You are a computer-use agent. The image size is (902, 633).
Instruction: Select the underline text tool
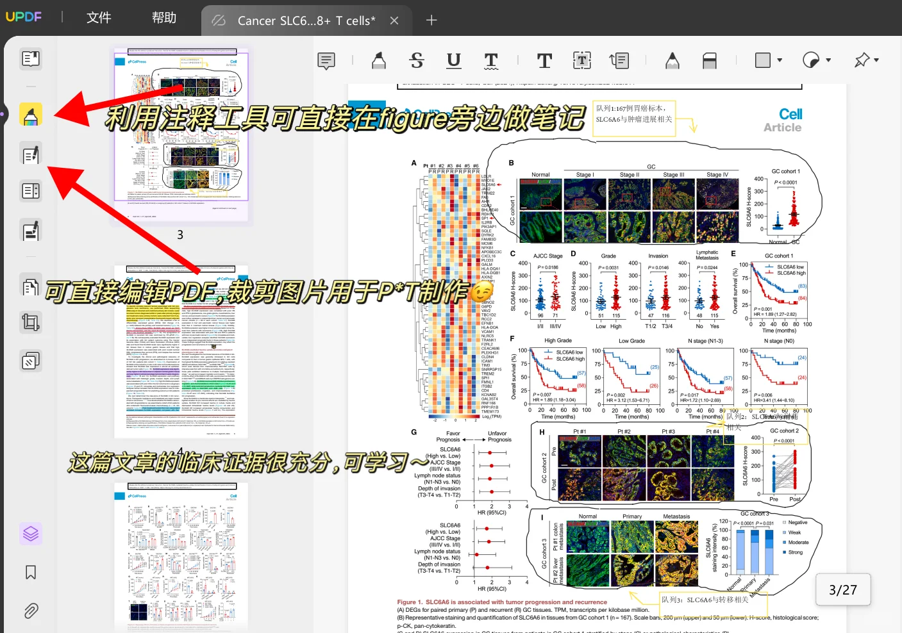coord(454,61)
